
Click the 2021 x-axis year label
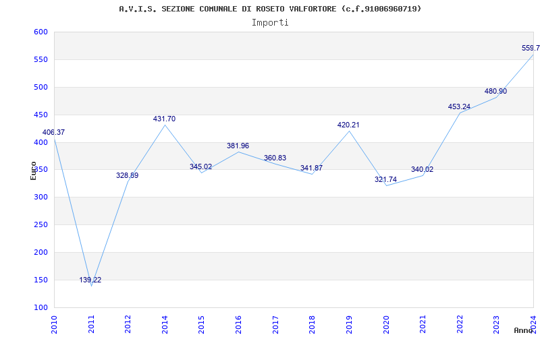click(423, 324)
